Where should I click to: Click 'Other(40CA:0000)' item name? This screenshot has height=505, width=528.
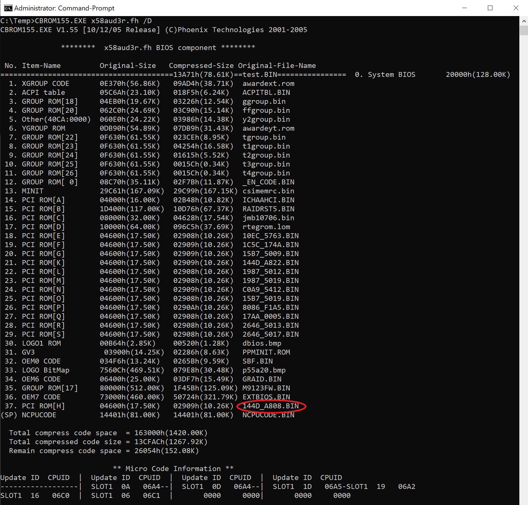[x=56, y=119]
